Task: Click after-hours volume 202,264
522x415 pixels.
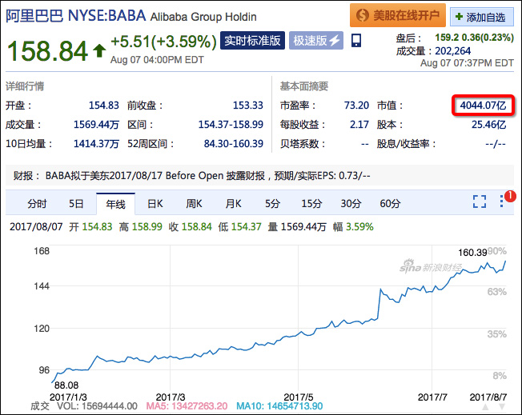Action: point(453,51)
